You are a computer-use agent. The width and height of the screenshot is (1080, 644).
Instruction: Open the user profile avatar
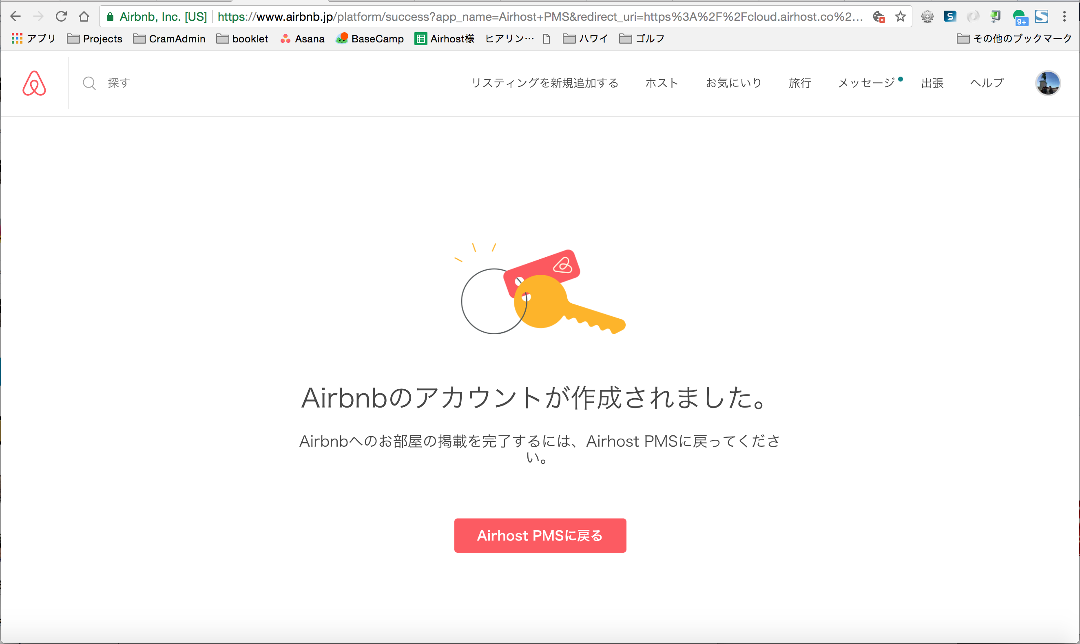(1047, 83)
